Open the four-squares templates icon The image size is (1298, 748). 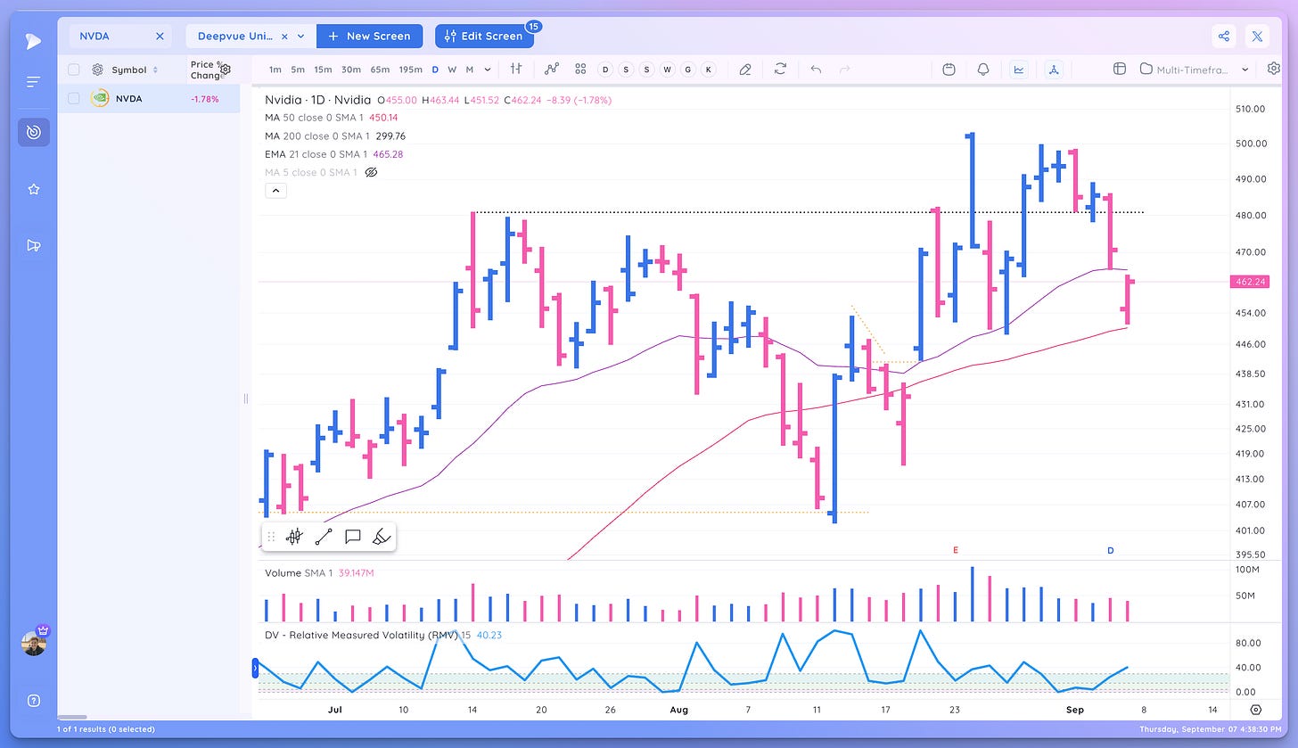point(580,69)
